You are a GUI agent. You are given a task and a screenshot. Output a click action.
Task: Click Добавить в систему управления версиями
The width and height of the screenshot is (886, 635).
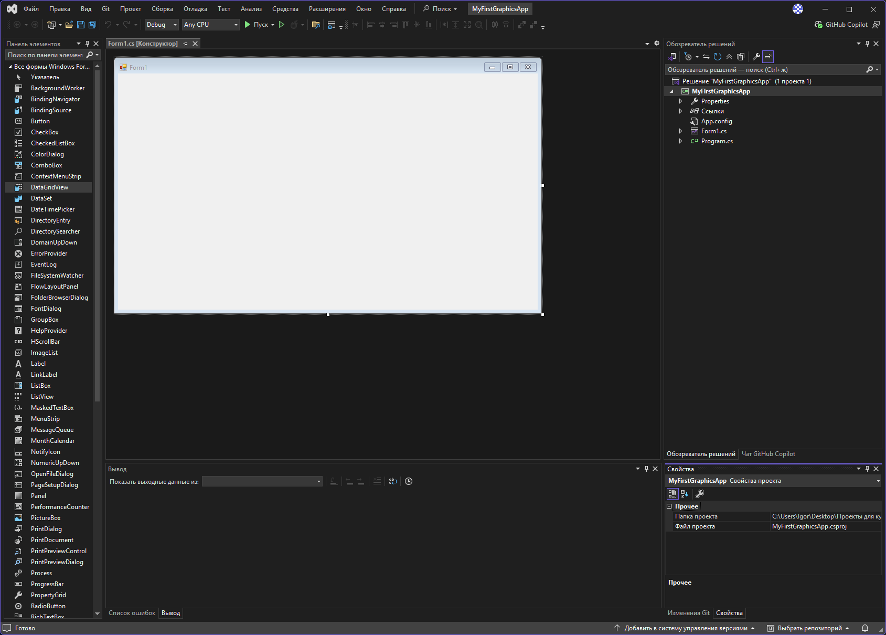pos(685,628)
